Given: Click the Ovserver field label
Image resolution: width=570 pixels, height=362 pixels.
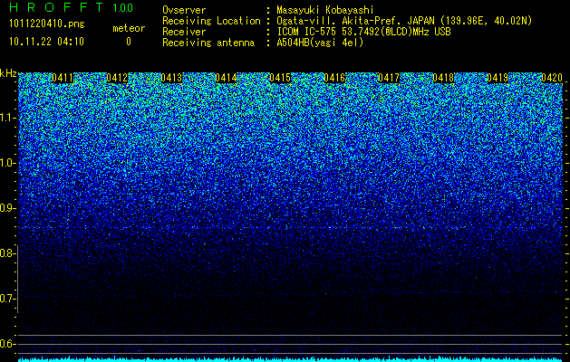Looking at the screenshot, I should click(x=184, y=10).
